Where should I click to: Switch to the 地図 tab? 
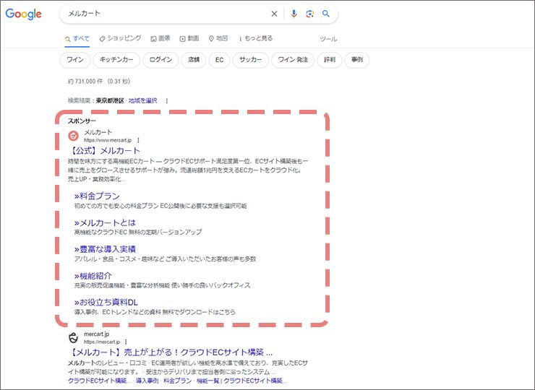218,38
